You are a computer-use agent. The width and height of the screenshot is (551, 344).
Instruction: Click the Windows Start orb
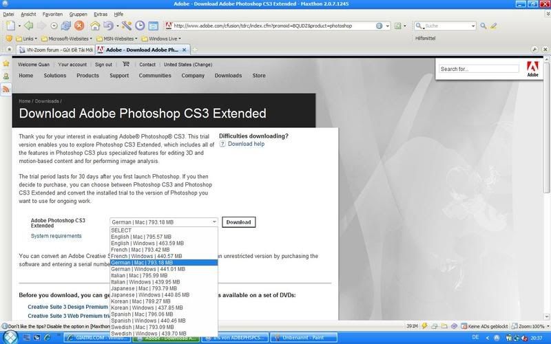pos(10,337)
